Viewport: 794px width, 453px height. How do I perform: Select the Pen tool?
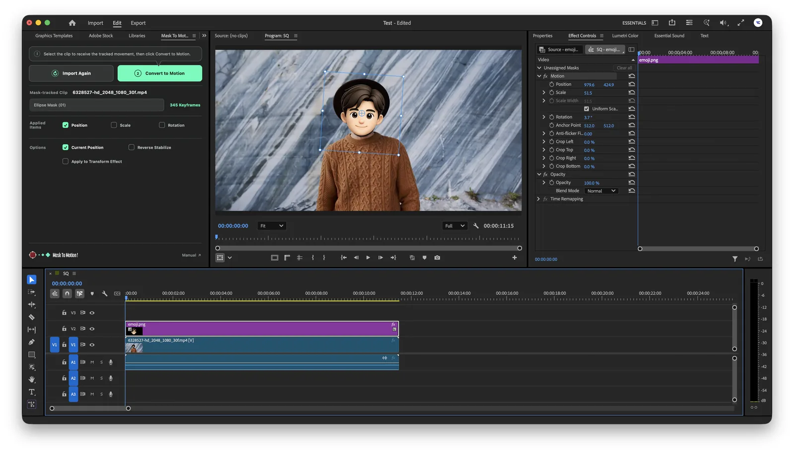coord(32,342)
